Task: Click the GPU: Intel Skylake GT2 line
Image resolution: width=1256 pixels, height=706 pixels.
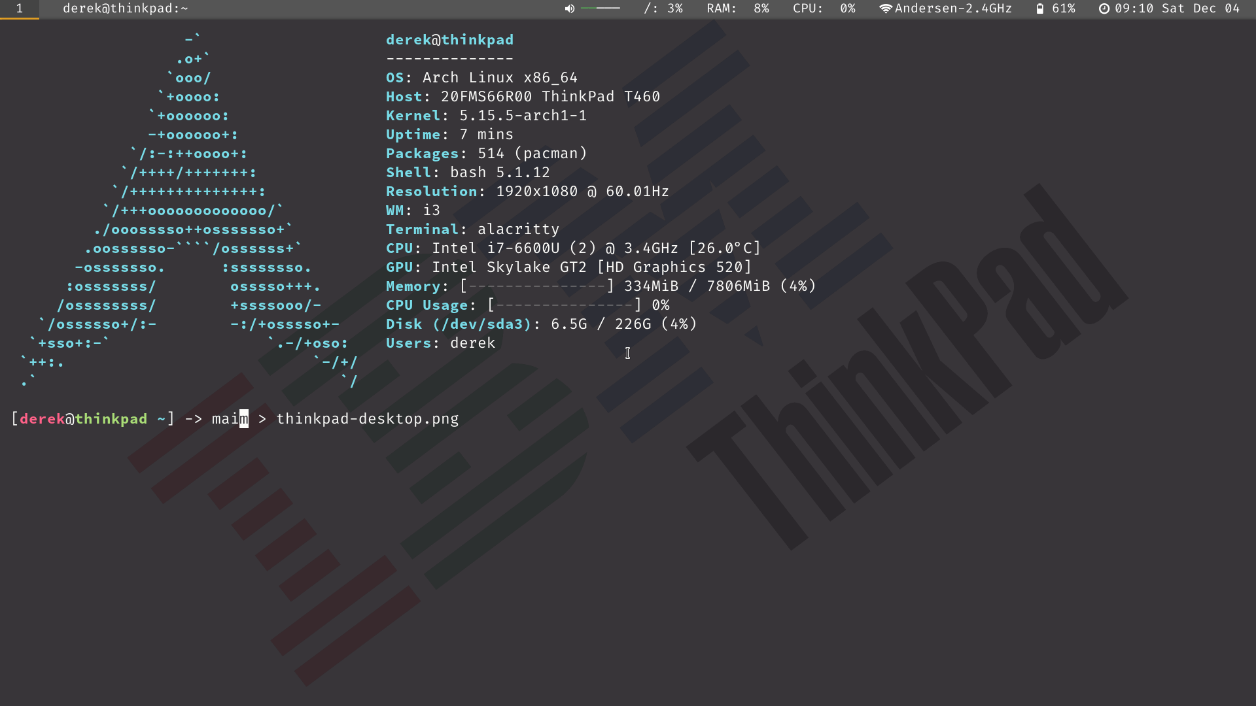Action: [x=568, y=267]
